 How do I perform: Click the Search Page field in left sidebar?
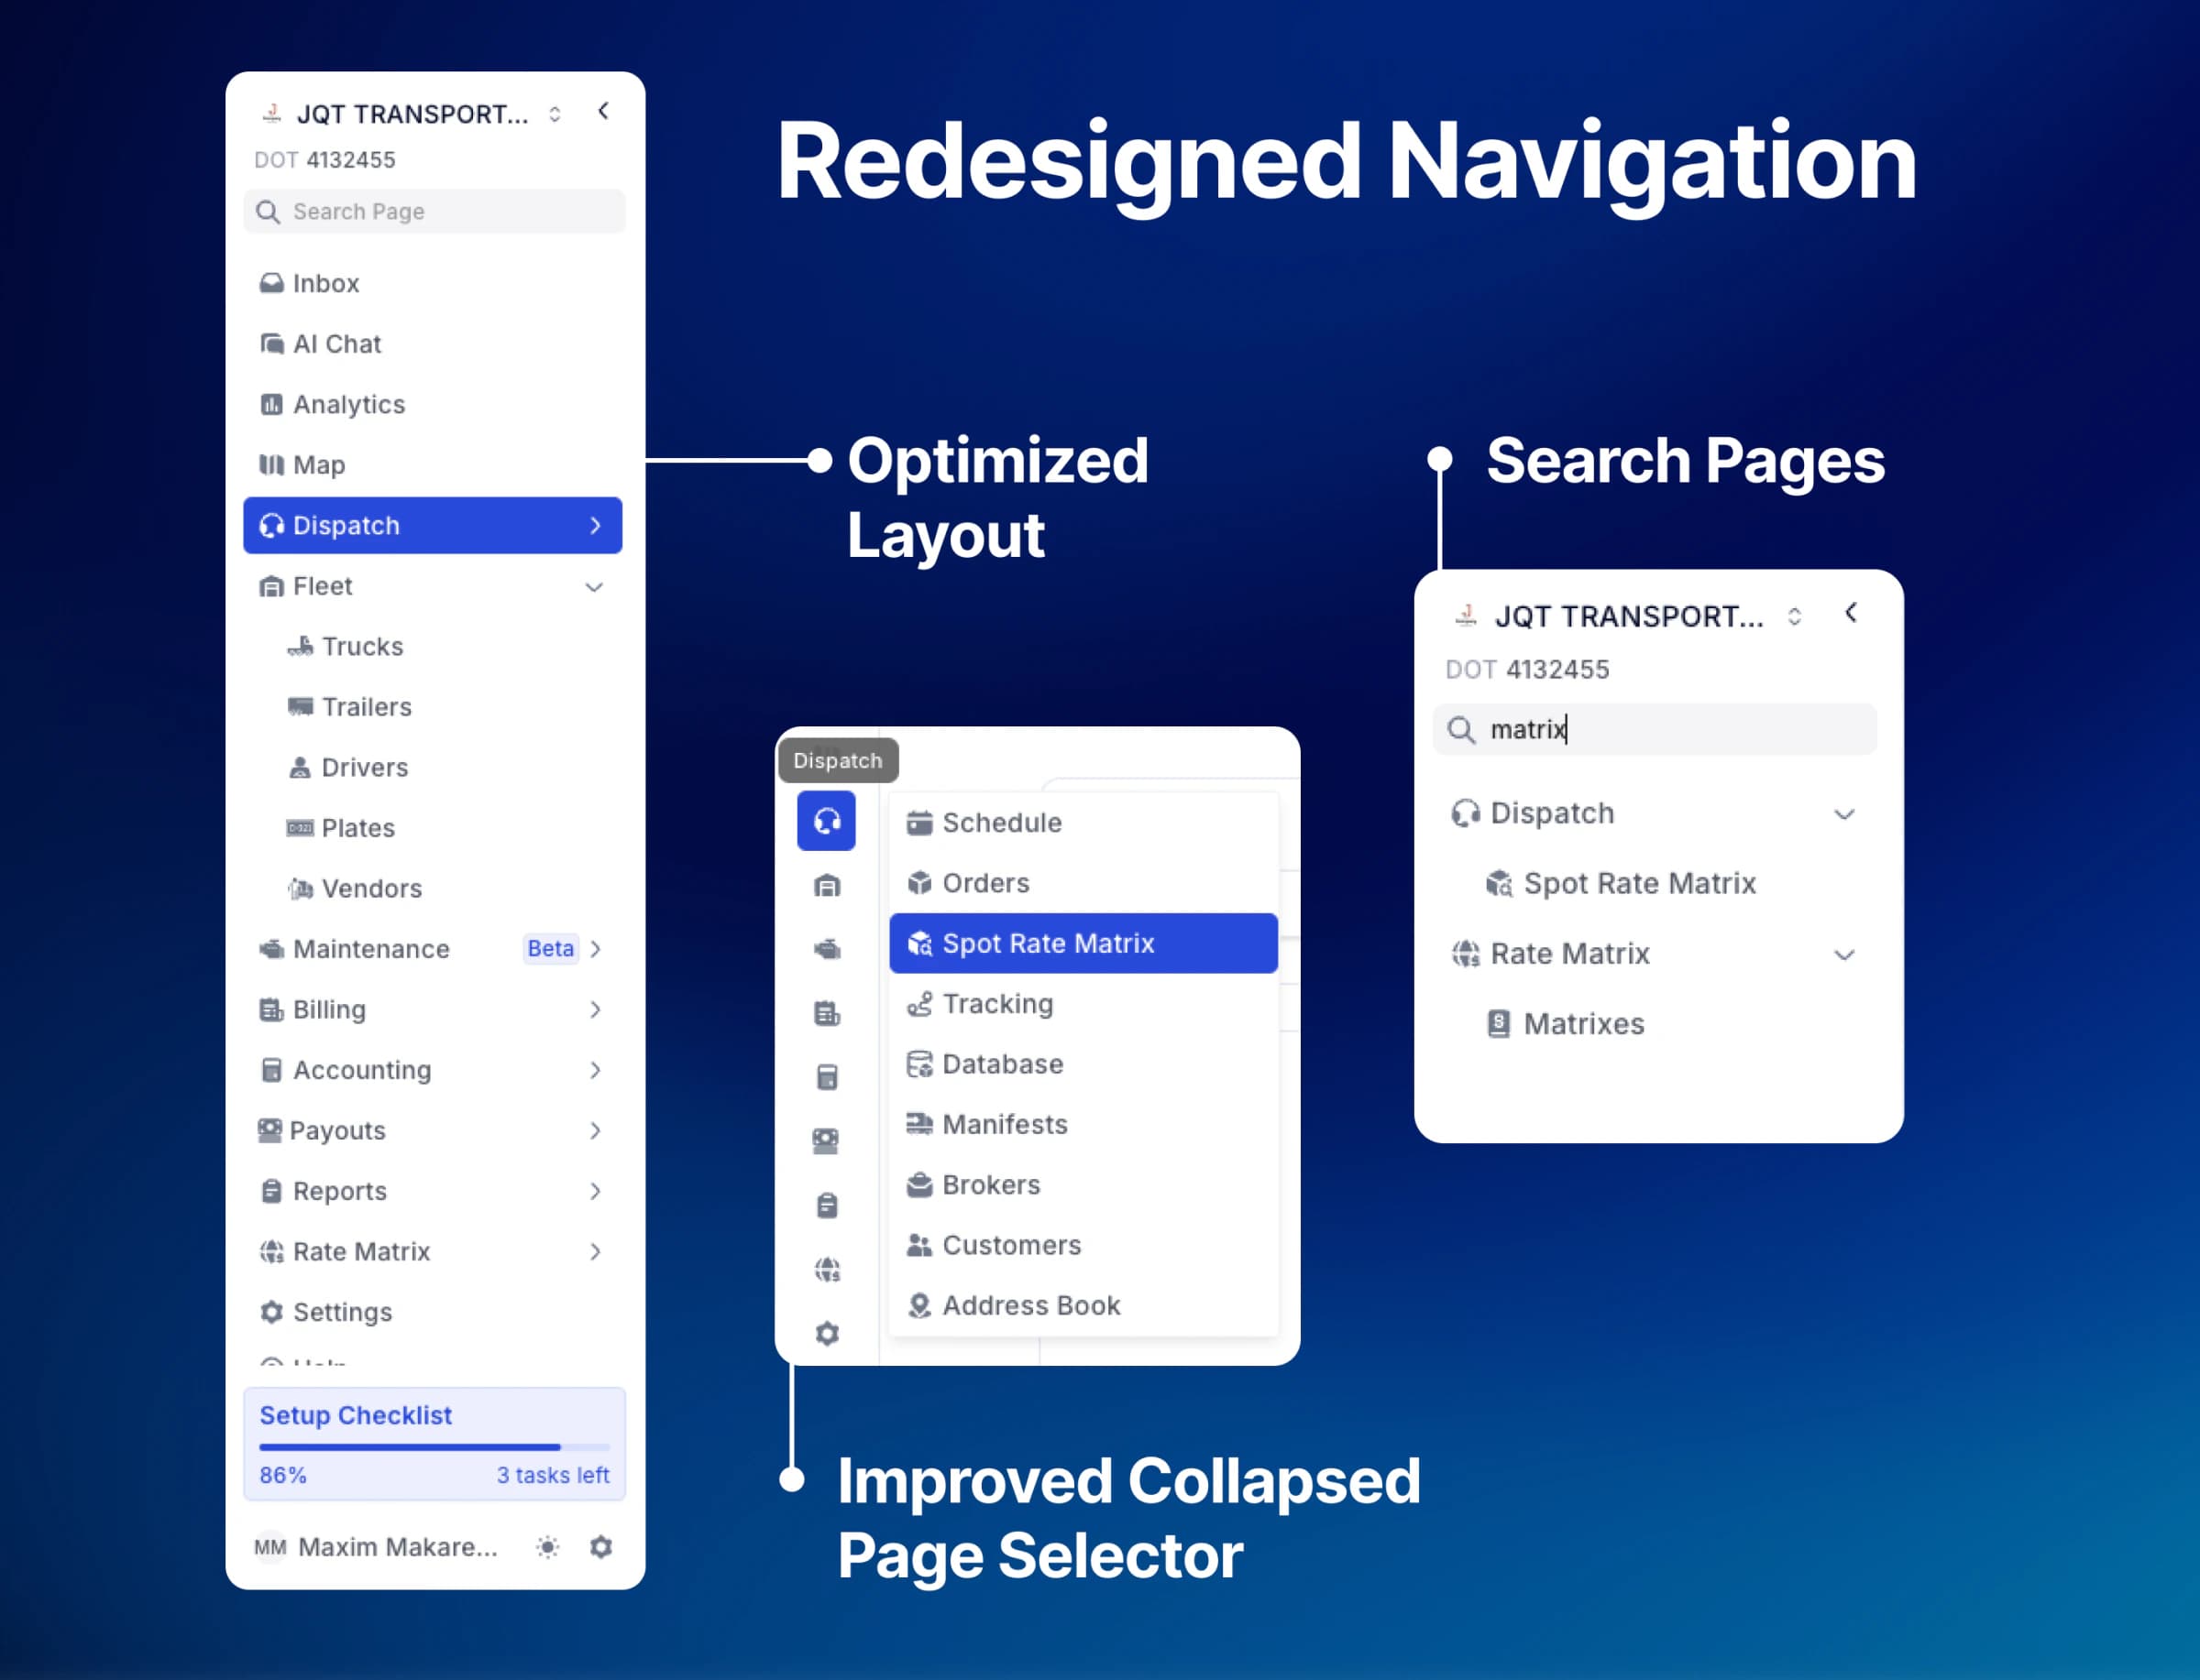coord(434,211)
